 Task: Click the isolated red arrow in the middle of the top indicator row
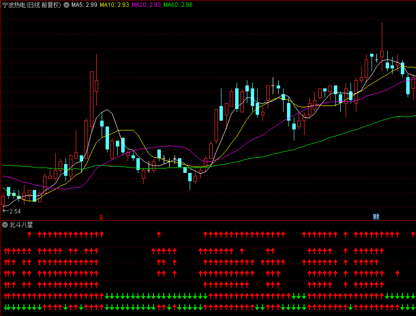tap(159, 234)
